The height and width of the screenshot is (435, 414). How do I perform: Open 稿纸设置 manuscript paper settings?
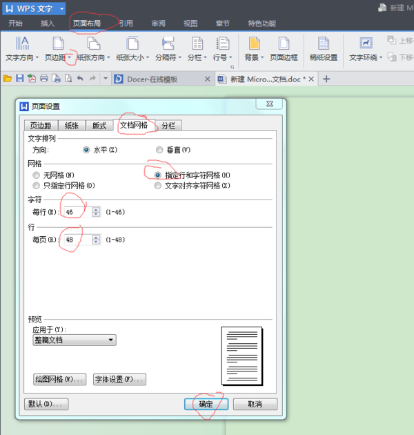coord(324,49)
